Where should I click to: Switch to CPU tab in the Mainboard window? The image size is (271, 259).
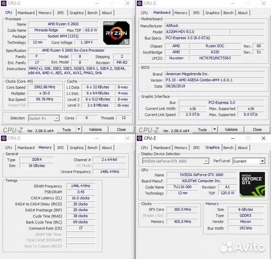pos(144,13)
